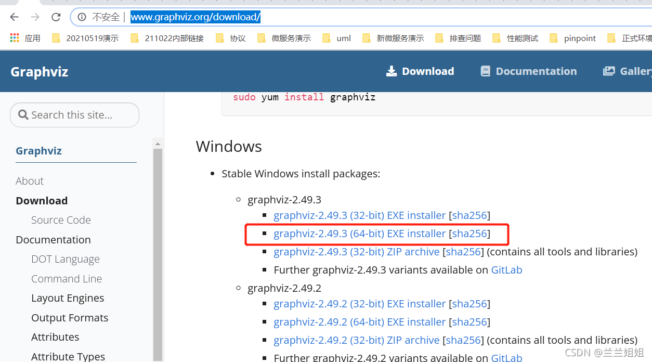Go to About in sidebar
The height and width of the screenshot is (362, 652).
tap(30, 181)
